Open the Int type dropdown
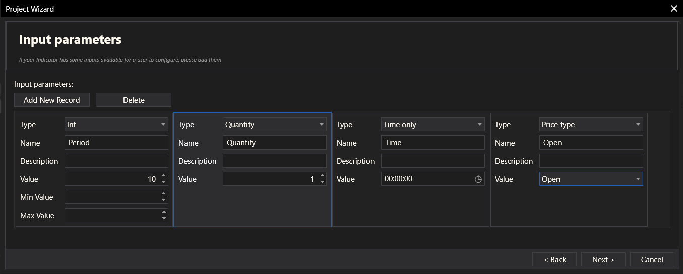This screenshot has width=683, height=274. [116, 124]
